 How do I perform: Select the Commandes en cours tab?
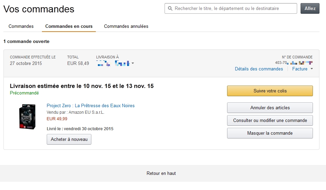[69, 26]
